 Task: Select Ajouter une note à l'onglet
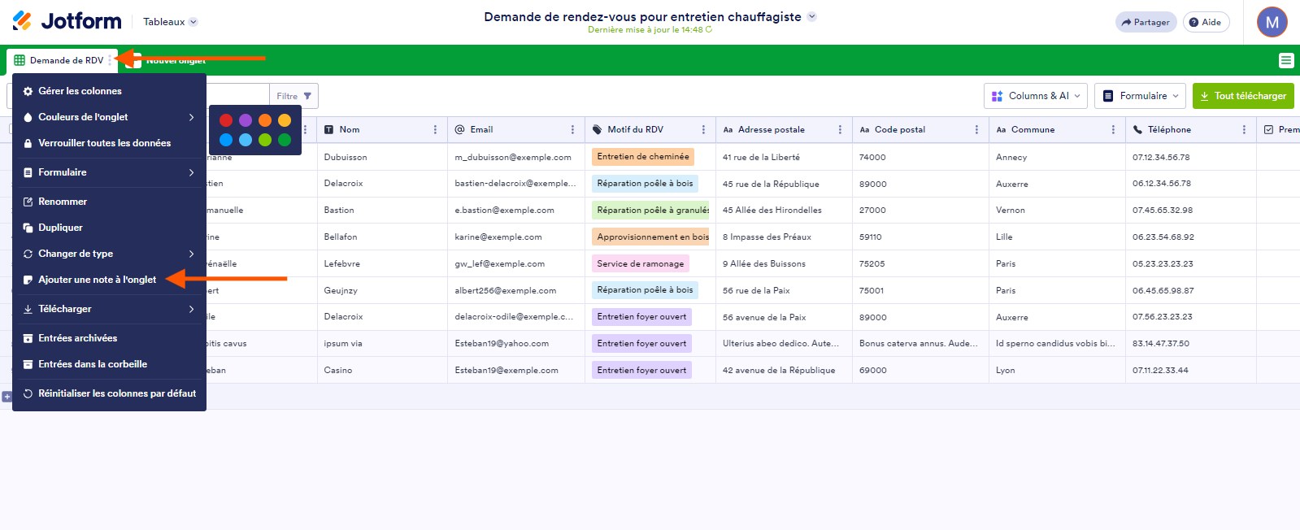point(109,280)
